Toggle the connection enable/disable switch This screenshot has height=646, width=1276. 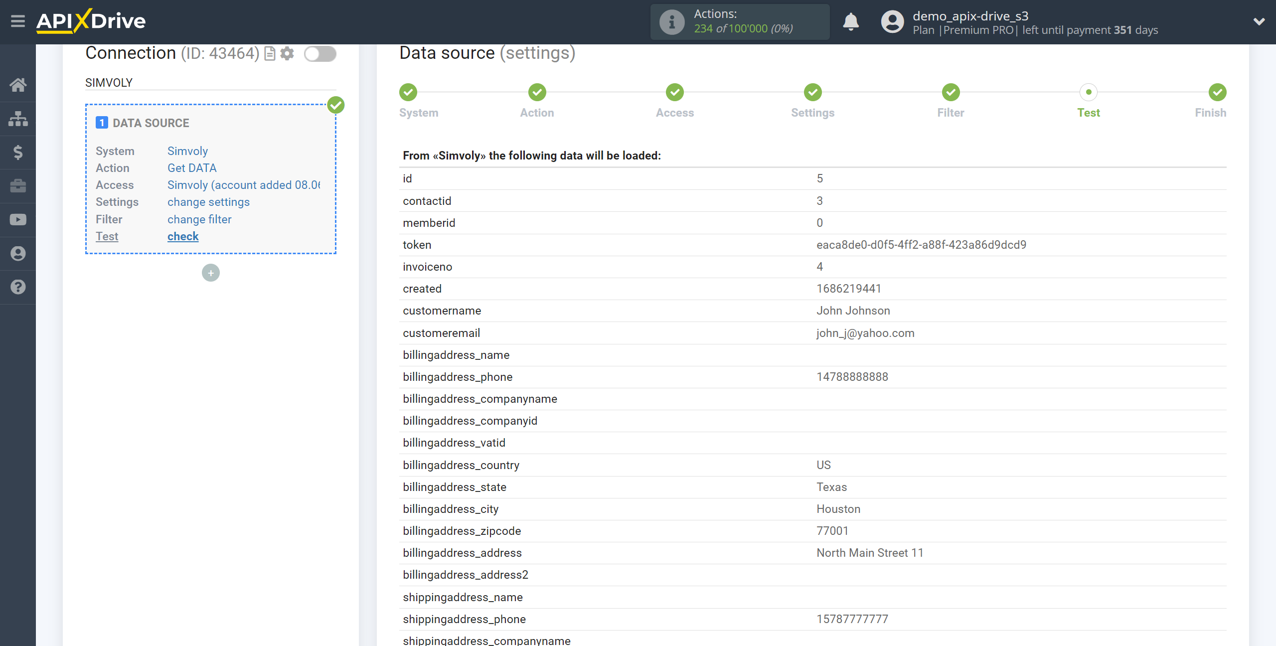[319, 53]
